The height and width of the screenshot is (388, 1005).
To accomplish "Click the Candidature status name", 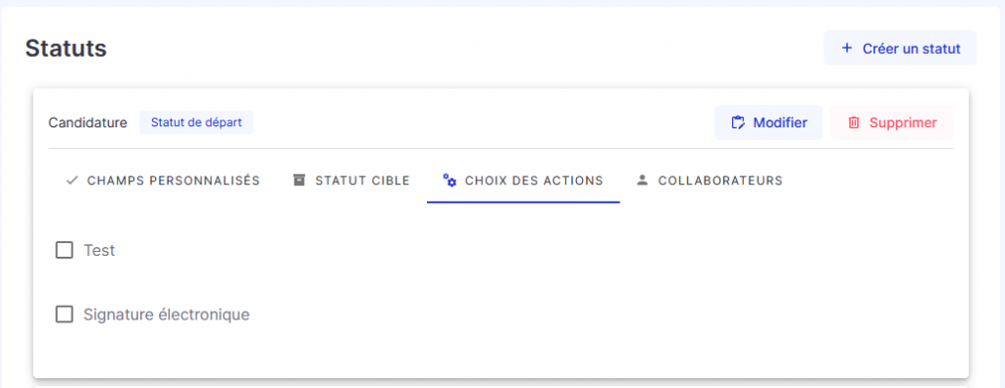I will click(87, 122).
